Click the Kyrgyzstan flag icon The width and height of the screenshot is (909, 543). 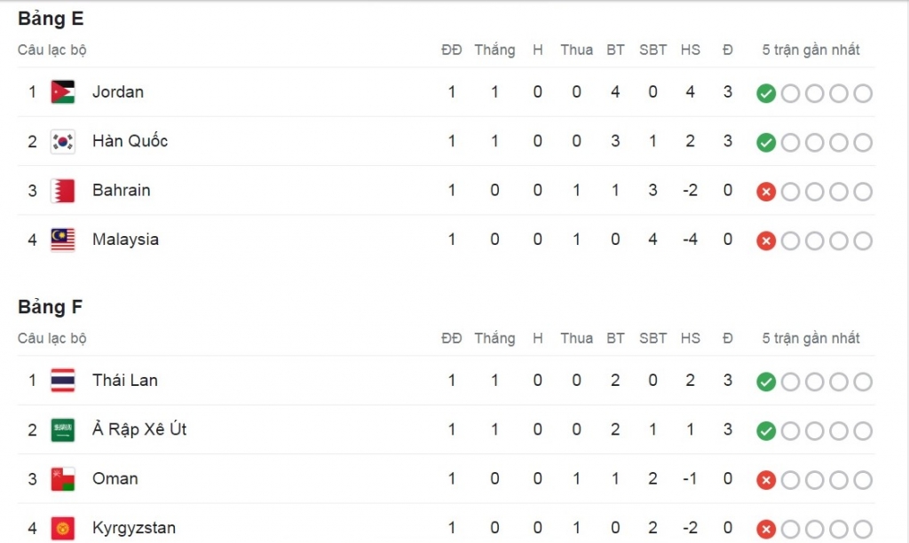(x=63, y=528)
